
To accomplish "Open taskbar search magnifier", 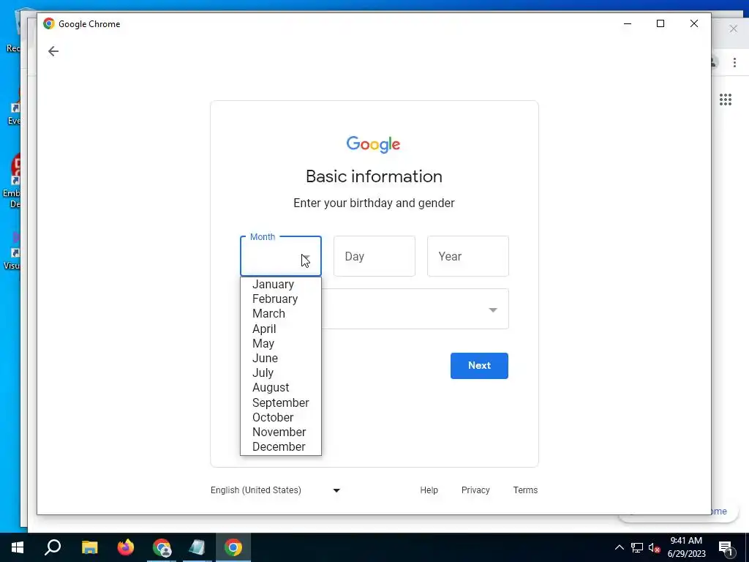I will click(x=53, y=547).
